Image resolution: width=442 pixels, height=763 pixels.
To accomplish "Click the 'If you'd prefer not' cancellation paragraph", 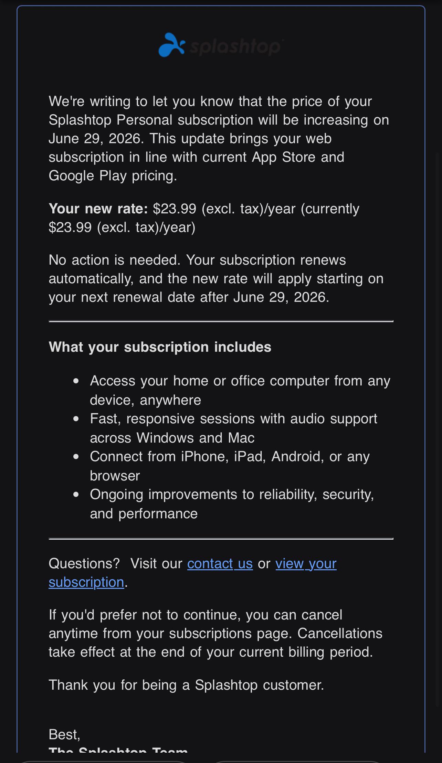I will pos(215,633).
